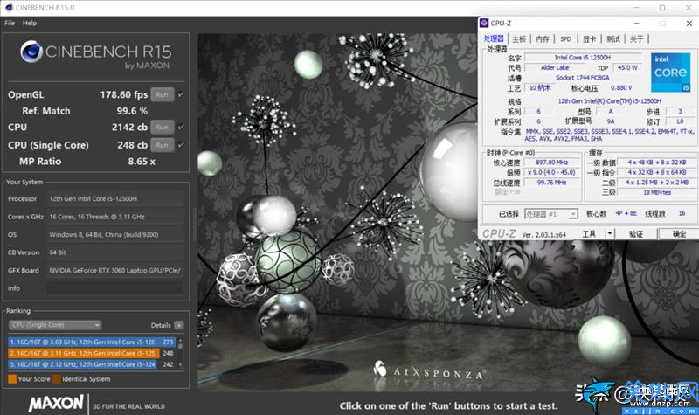Click the 0.880 V core voltage value

(621, 88)
